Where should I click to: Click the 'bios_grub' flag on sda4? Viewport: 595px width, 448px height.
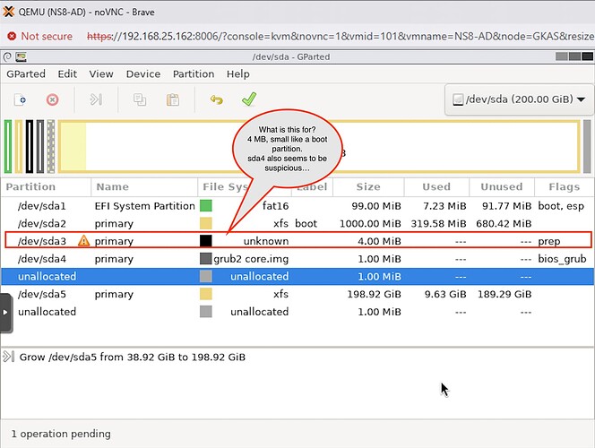pyautogui.click(x=562, y=259)
